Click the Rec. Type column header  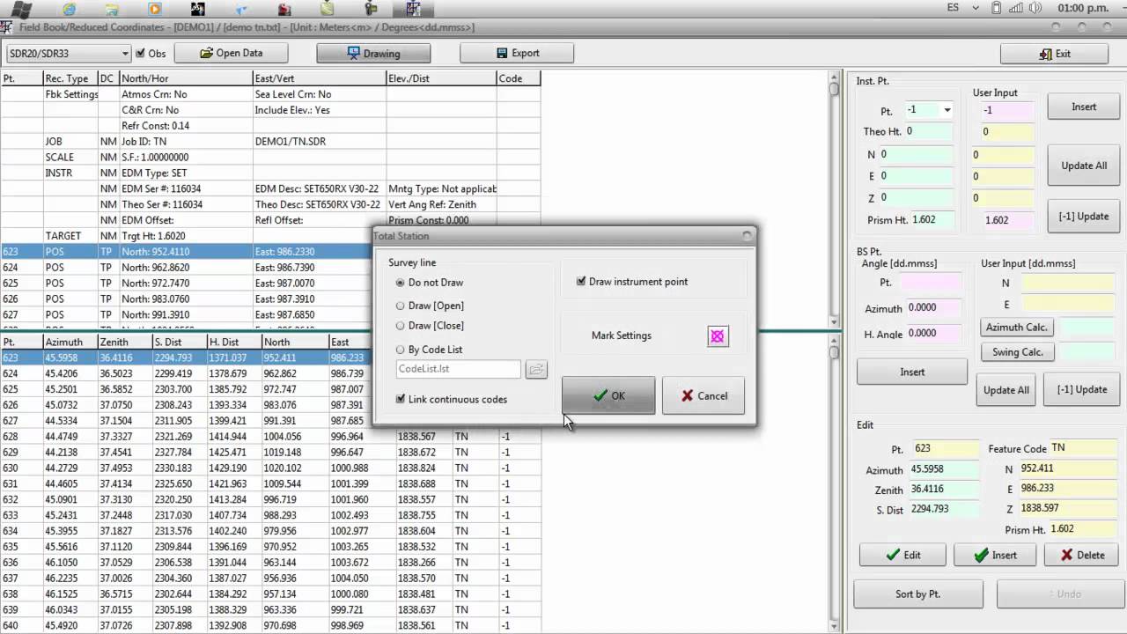[67, 78]
